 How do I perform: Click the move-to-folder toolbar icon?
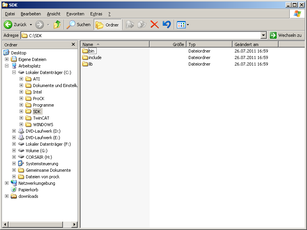point(130,25)
